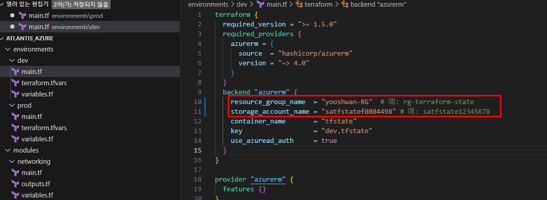The height and width of the screenshot is (200, 547).
Task: Click the "~> 4.0" version string
Action: pyautogui.click(x=293, y=63)
